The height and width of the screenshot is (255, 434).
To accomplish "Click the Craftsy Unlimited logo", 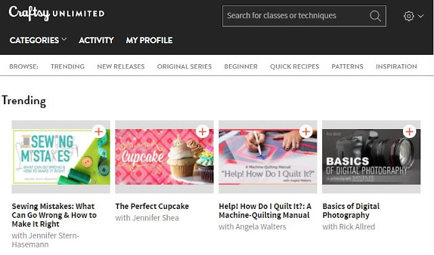I will (57, 14).
